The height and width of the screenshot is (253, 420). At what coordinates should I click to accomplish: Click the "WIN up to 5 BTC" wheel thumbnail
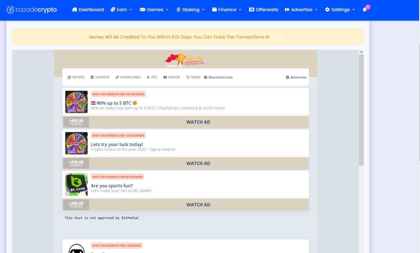pyautogui.click(x=76, y=102)
